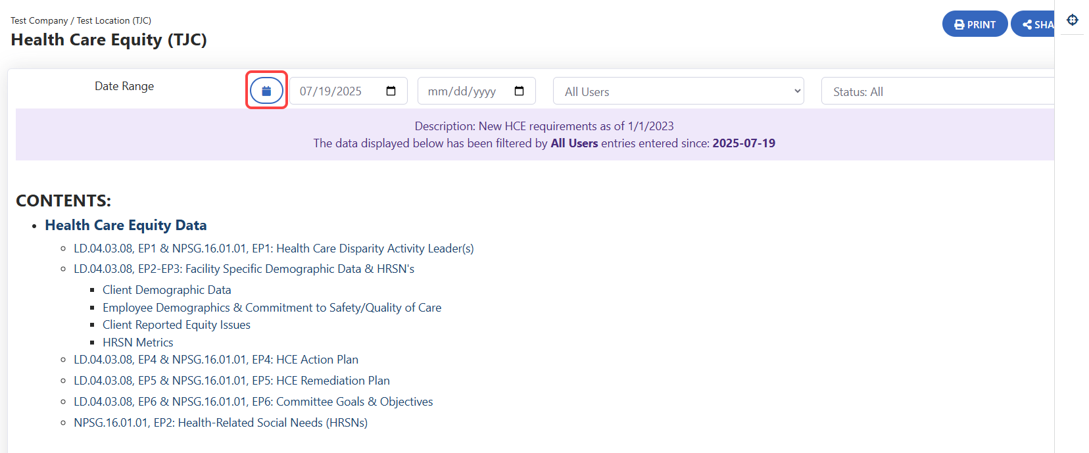Screen dimensions: 1089x453
Task: Open the end date calendar picker icon
Action: 519,91
